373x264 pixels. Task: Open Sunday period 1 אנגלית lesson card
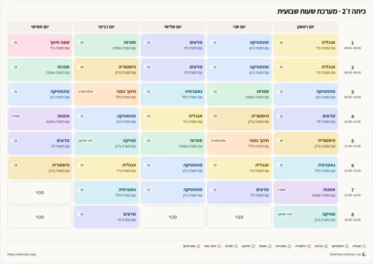(306, 45)
